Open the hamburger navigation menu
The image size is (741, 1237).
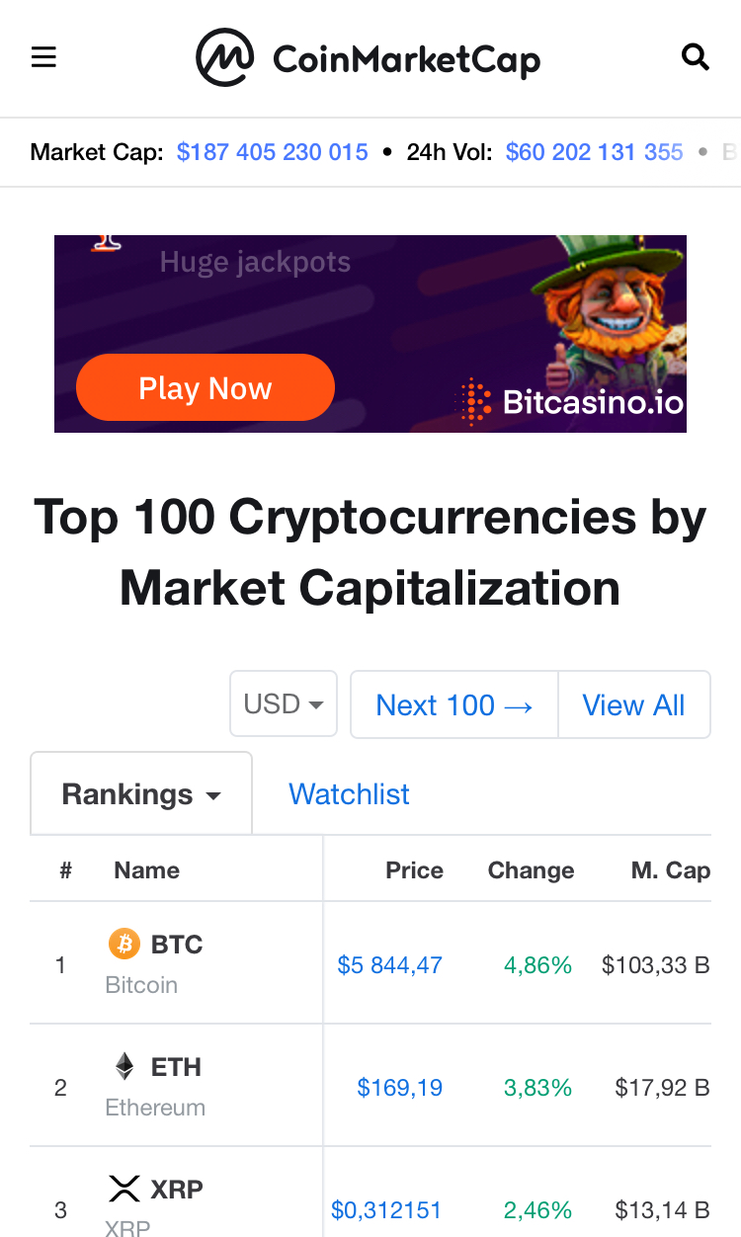tap(43, 57)
